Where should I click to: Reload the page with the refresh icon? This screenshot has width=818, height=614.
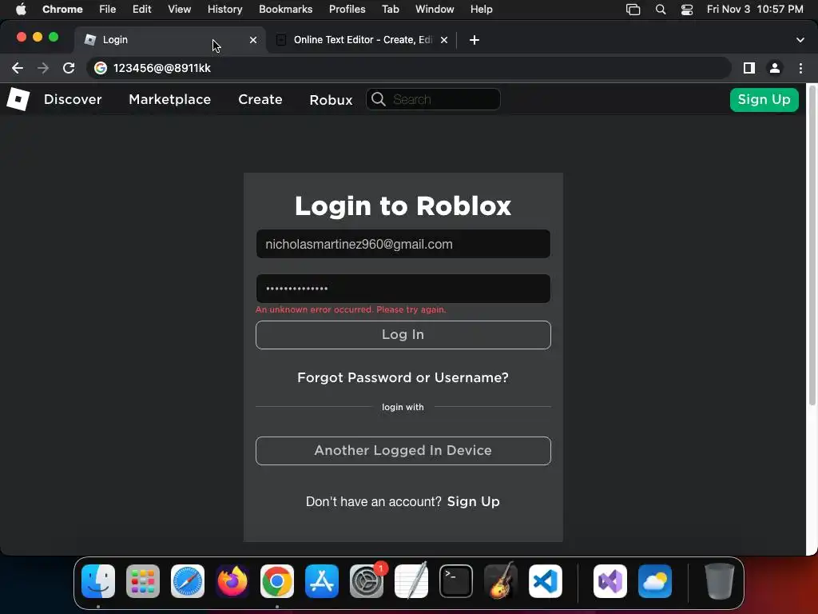(x=69, y=68)
